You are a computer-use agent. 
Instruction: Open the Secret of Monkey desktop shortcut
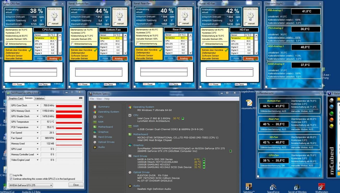pos(297,188)
